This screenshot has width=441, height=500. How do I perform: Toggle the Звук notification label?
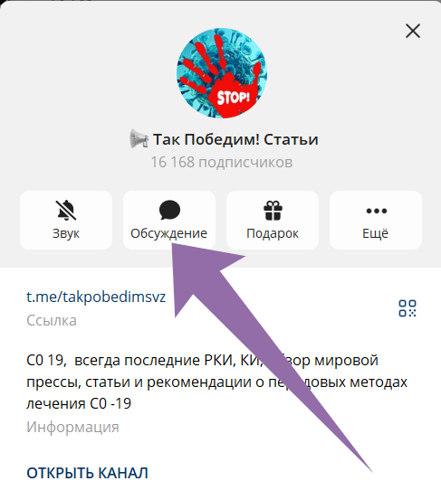coord(66,233)
